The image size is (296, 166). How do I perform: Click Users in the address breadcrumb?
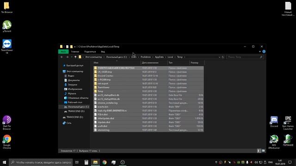coord(134,57)
